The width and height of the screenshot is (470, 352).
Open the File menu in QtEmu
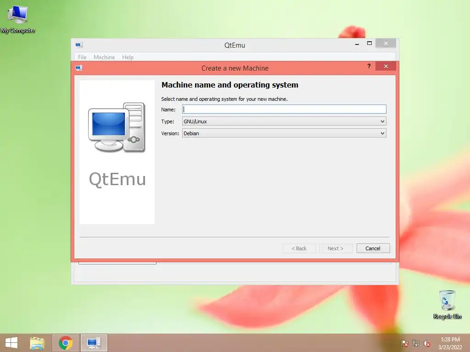(82, 57)
